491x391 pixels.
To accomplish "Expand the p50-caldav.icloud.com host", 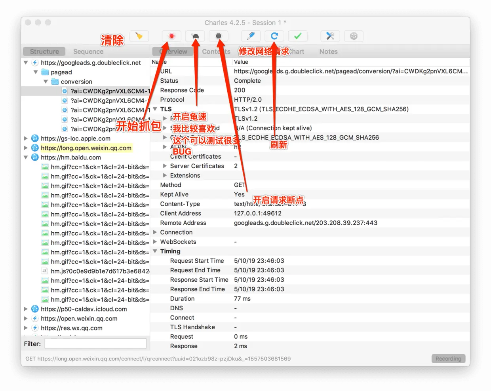I will 26,309.
